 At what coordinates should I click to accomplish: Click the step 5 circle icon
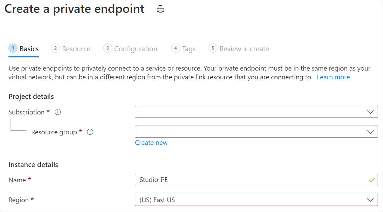(x=213, y=48)
